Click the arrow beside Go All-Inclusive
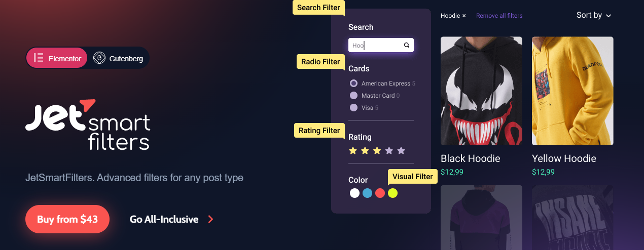The height and width of the screenshot is (250, 644). [x=211, y=219]
